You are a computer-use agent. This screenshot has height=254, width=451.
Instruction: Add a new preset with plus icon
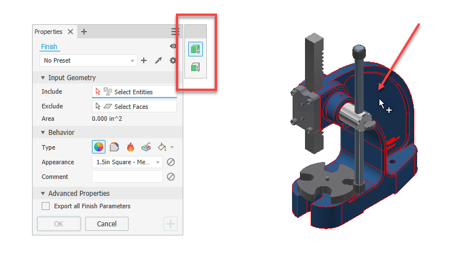(x=144, y=60)
